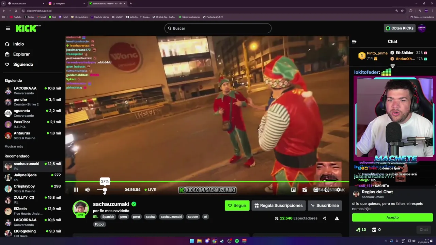Share the stream with share icon
The image size is (436, 245).
325,218
